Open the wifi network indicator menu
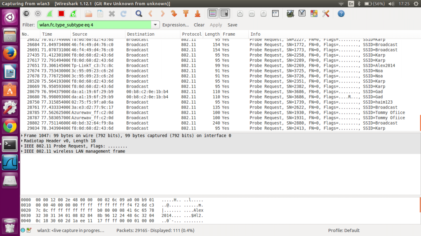421x236 pixels. [x=341, y=4]
